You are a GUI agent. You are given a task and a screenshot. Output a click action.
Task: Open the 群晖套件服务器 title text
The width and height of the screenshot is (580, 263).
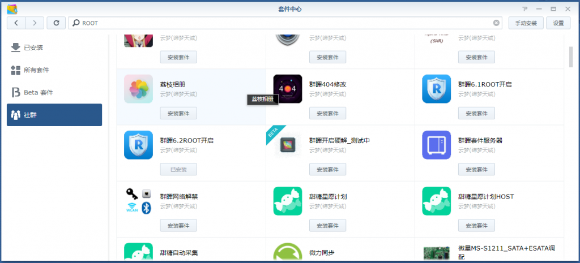pos(480,140)
